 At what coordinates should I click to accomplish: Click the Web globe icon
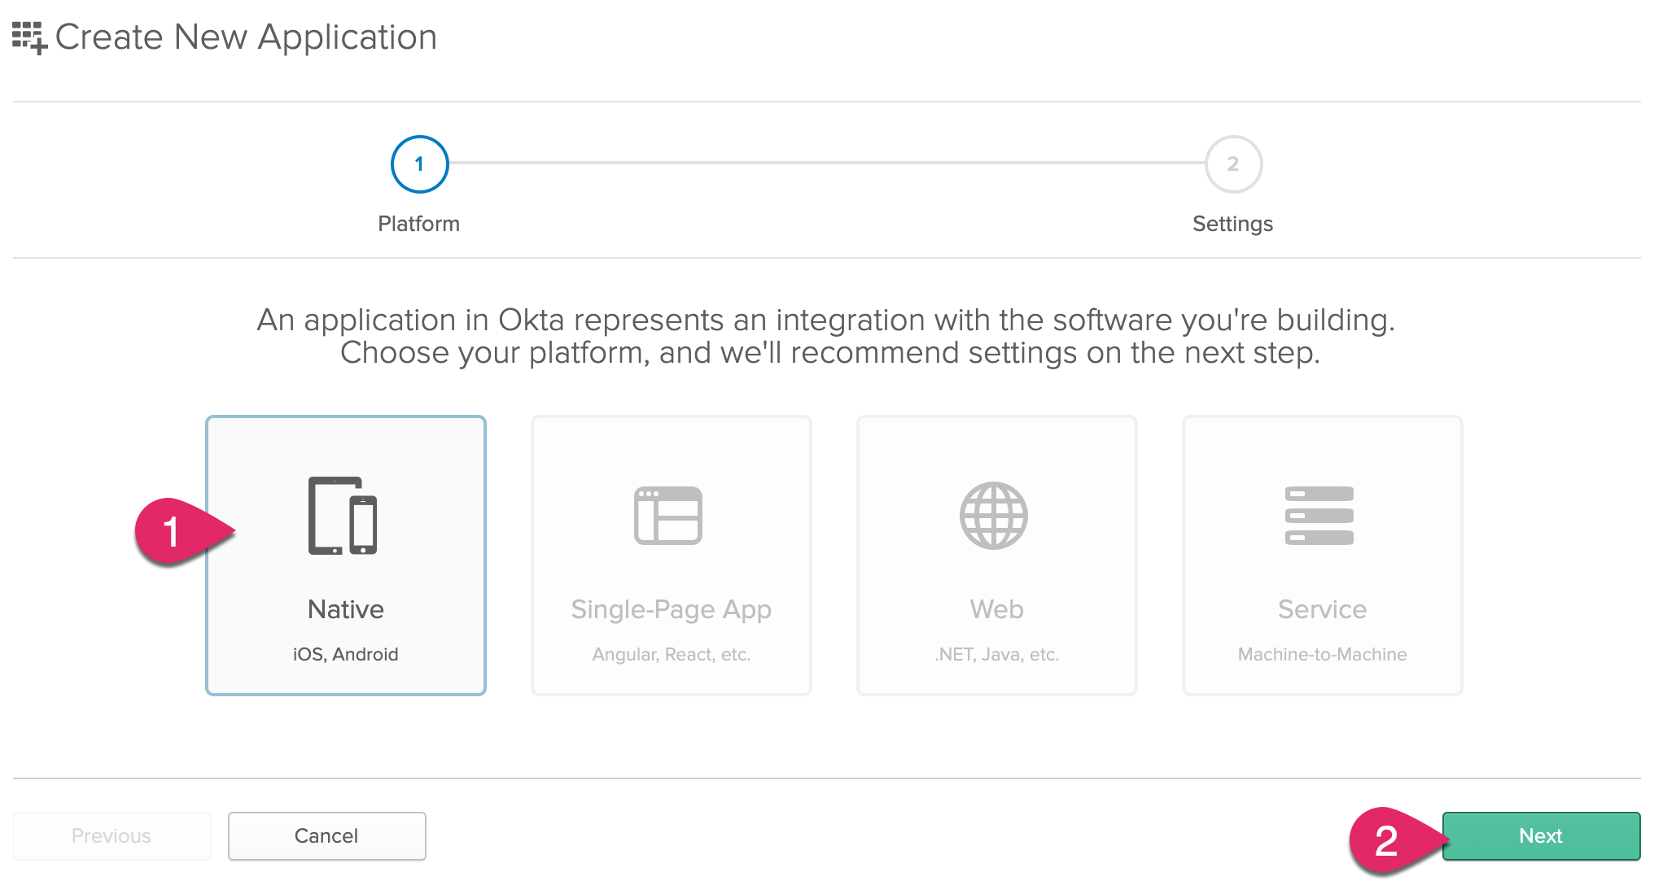coord(994,516)
